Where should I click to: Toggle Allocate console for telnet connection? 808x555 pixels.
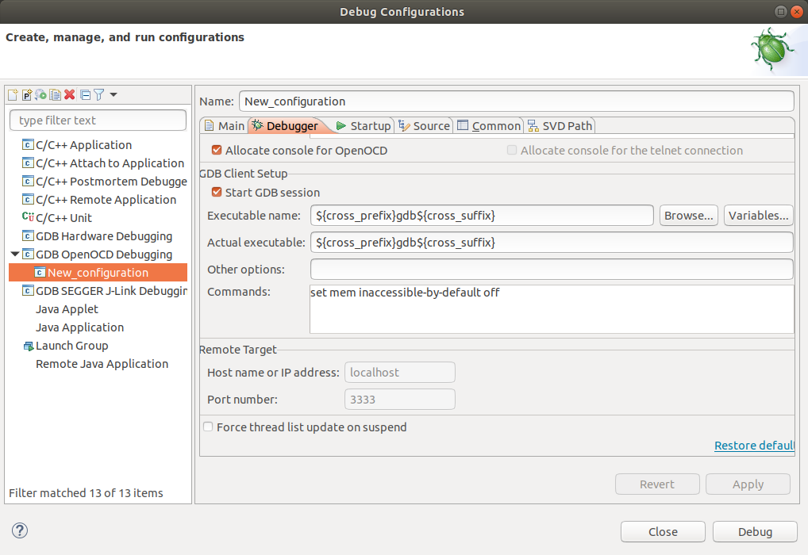point(512,150)
